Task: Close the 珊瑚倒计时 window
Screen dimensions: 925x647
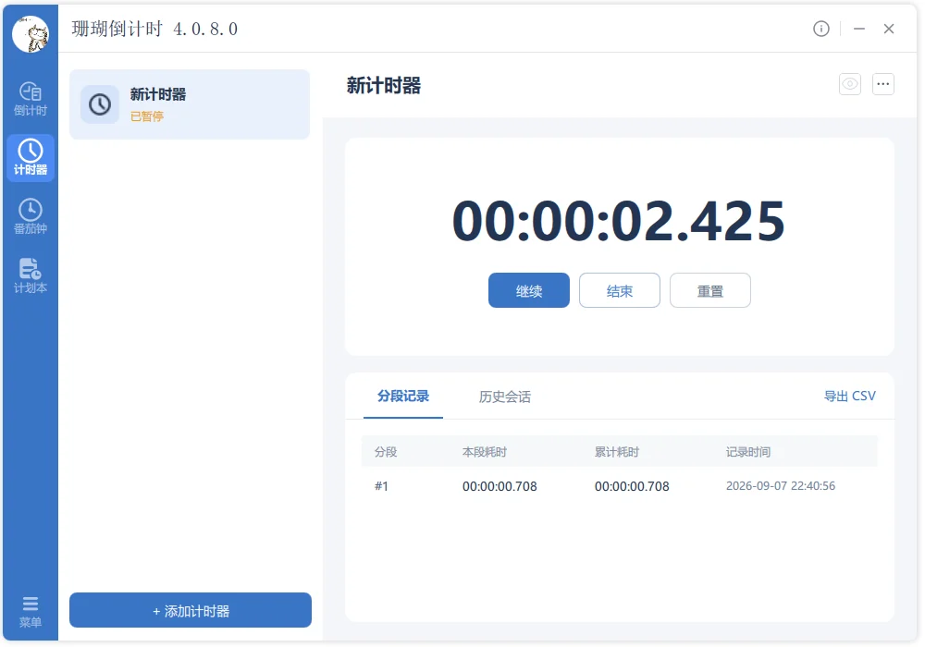Action: 889,29
